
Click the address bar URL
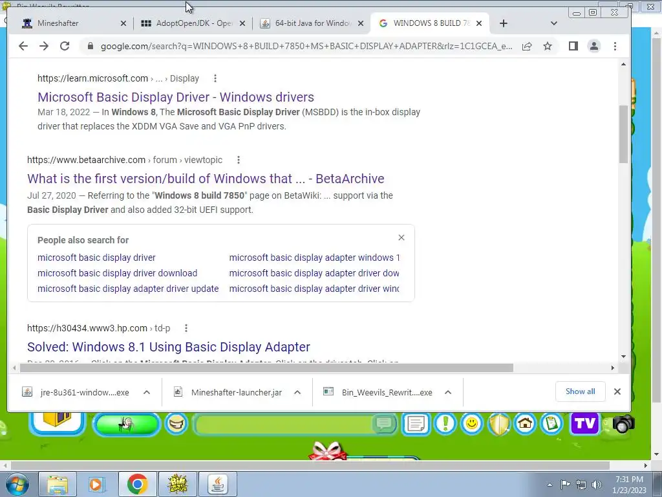click(306, 46)
